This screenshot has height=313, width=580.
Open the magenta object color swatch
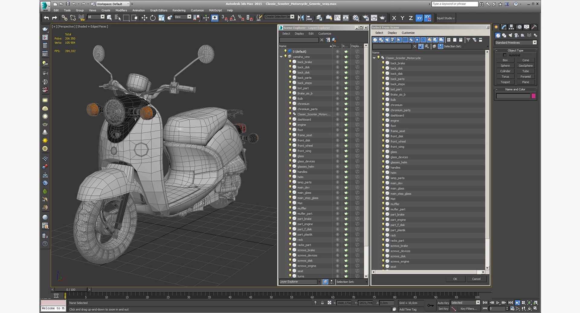[533, 96]
